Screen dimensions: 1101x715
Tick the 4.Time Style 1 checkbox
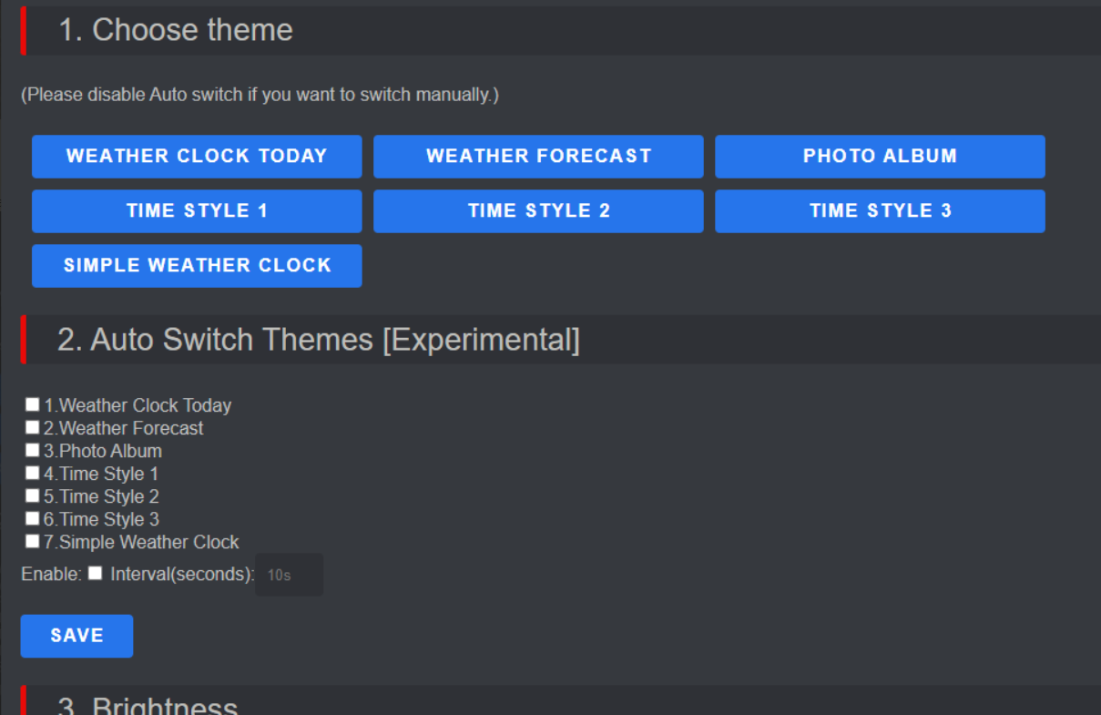tap(33, 473)
